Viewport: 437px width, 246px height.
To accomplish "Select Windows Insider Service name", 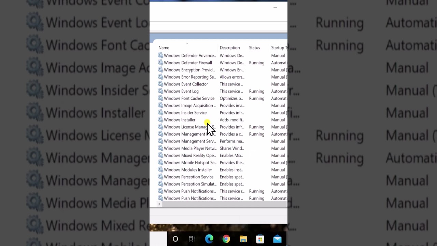I will point(185,113).
